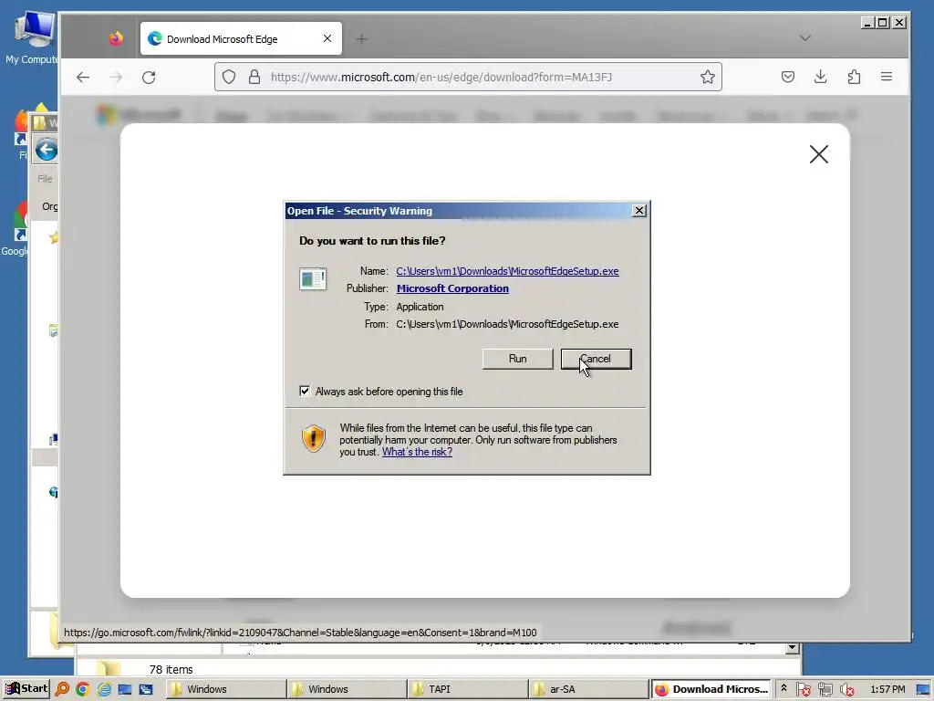Click the warning shield icon in dialog
934x701 pixels.
[x=314, y=439]
